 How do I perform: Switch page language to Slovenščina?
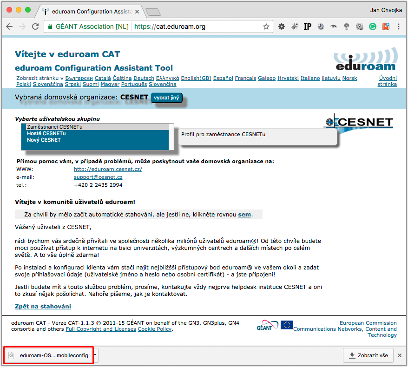(47, 84)
